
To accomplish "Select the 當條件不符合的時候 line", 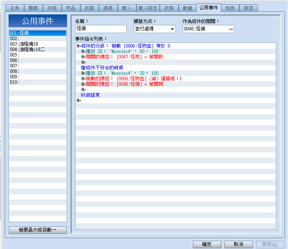I will (176, 68).
